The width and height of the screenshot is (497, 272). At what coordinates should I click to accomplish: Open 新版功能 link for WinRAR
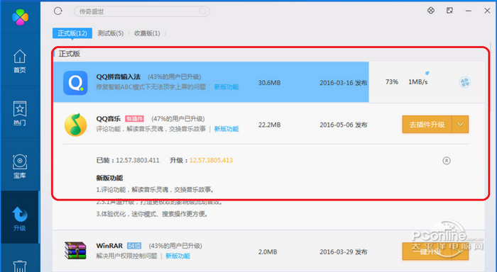tap(177, 256)
